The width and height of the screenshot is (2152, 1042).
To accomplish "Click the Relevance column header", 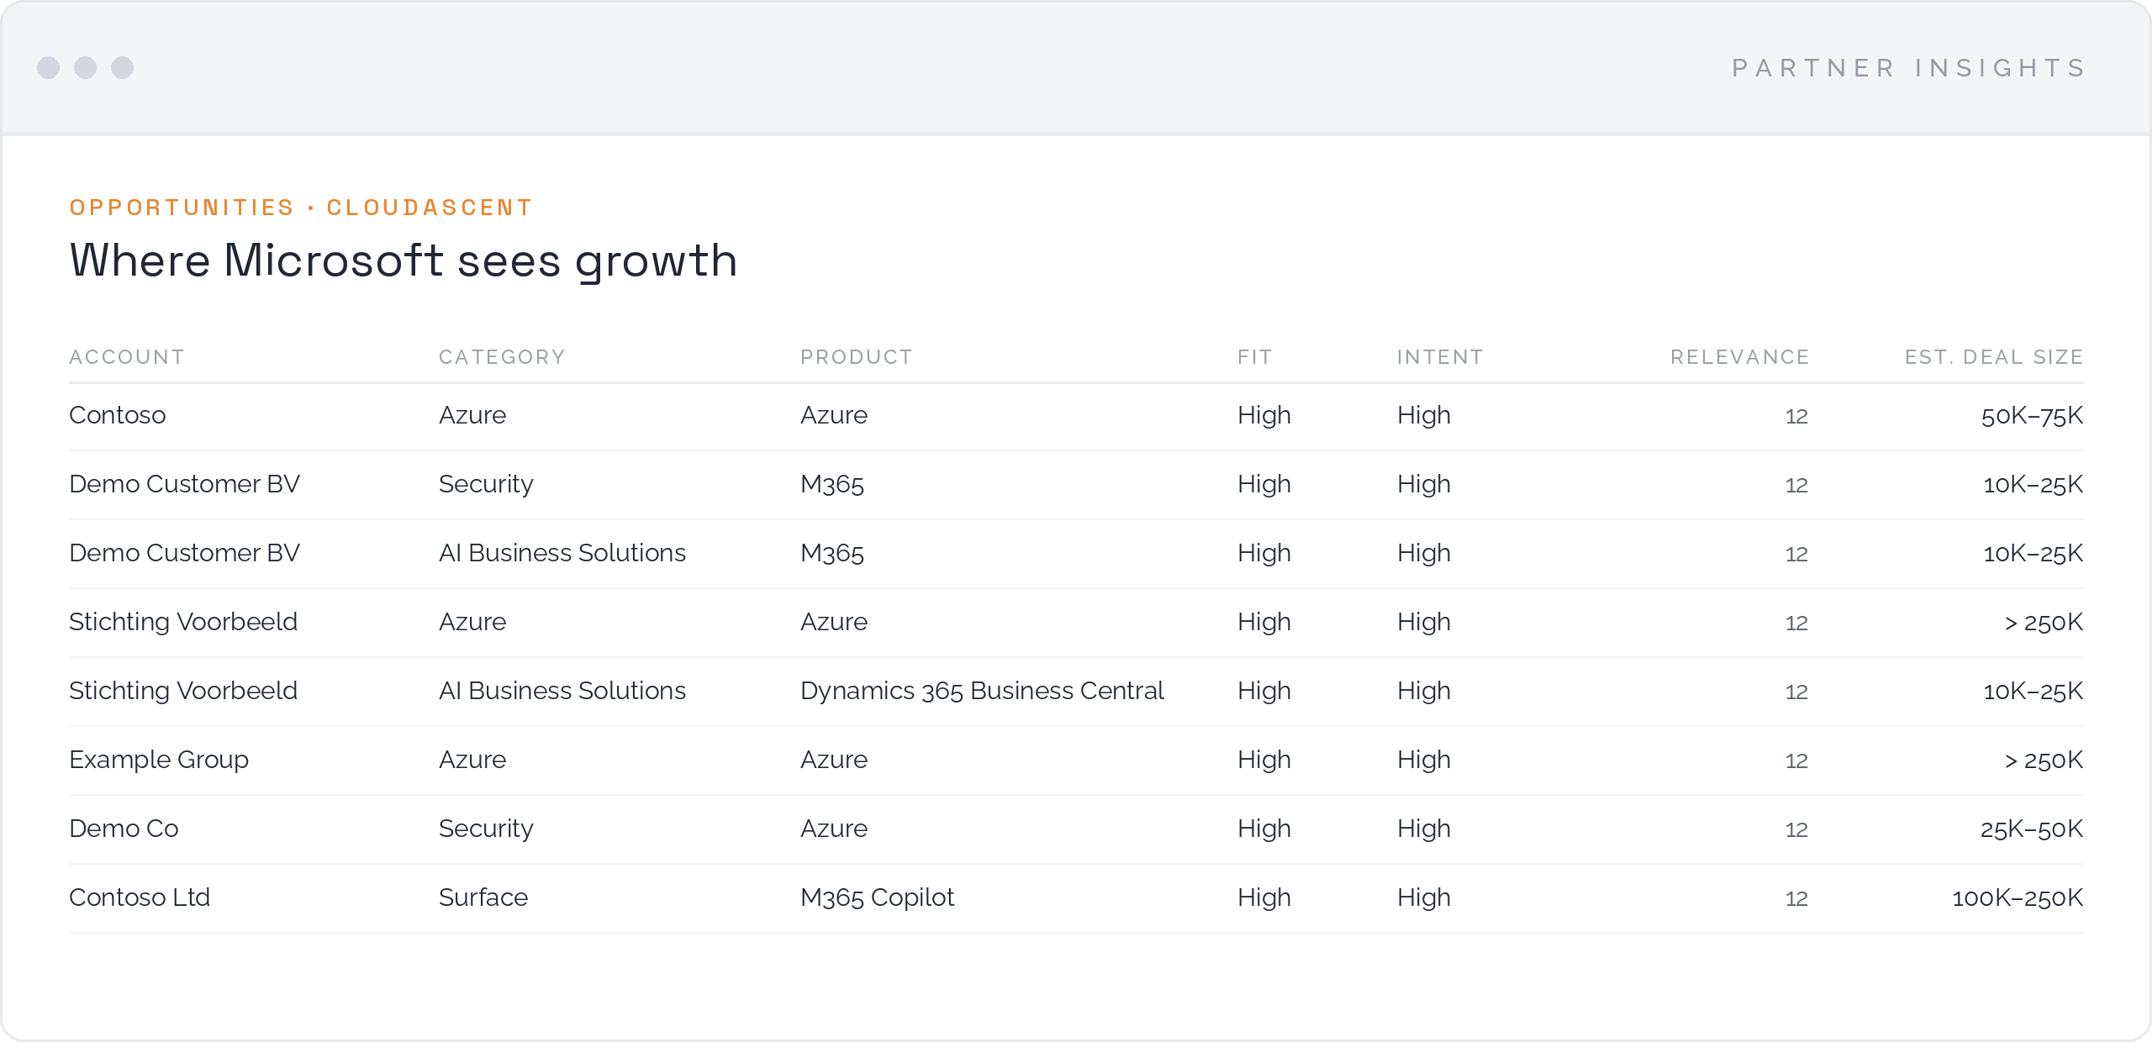I will click(x=1739, y=357).
